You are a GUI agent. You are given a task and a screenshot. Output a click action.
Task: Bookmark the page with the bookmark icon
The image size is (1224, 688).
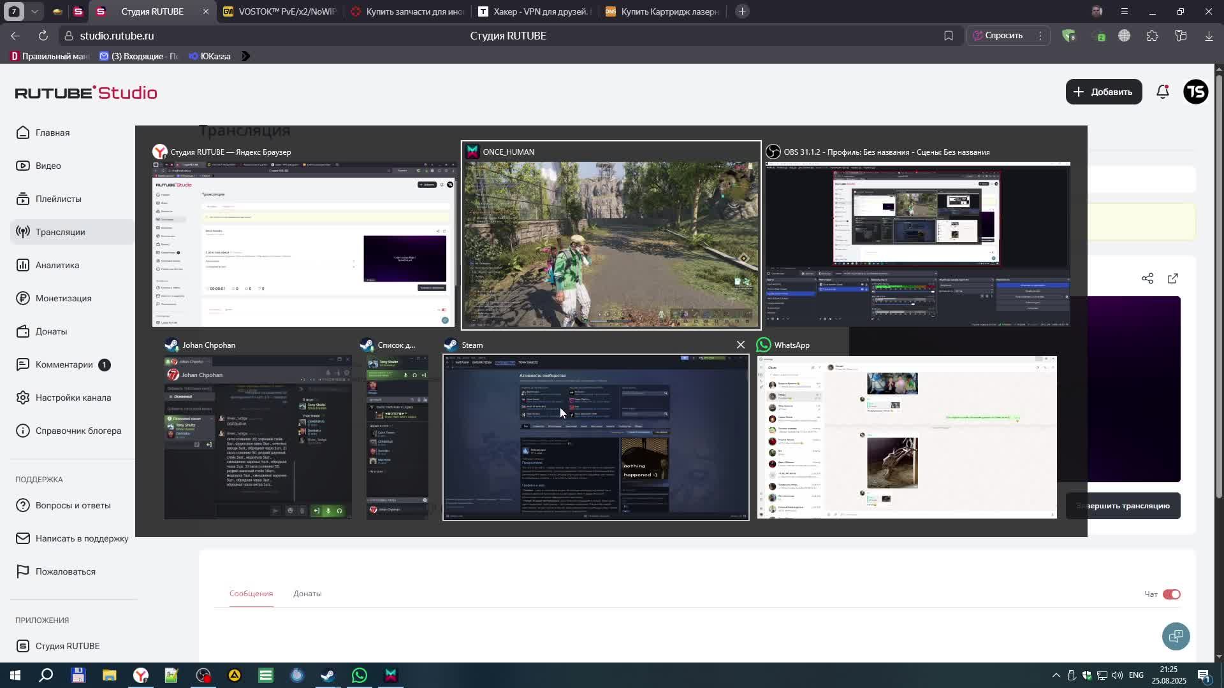[949, 36]
